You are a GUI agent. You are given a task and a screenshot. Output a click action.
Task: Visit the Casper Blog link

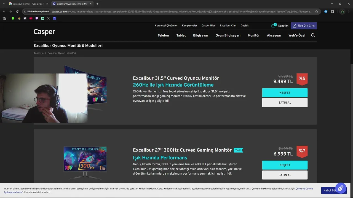click(208, 26)
